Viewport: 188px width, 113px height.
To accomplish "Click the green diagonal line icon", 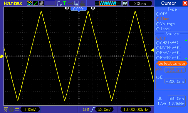I will tap(36, 3).
